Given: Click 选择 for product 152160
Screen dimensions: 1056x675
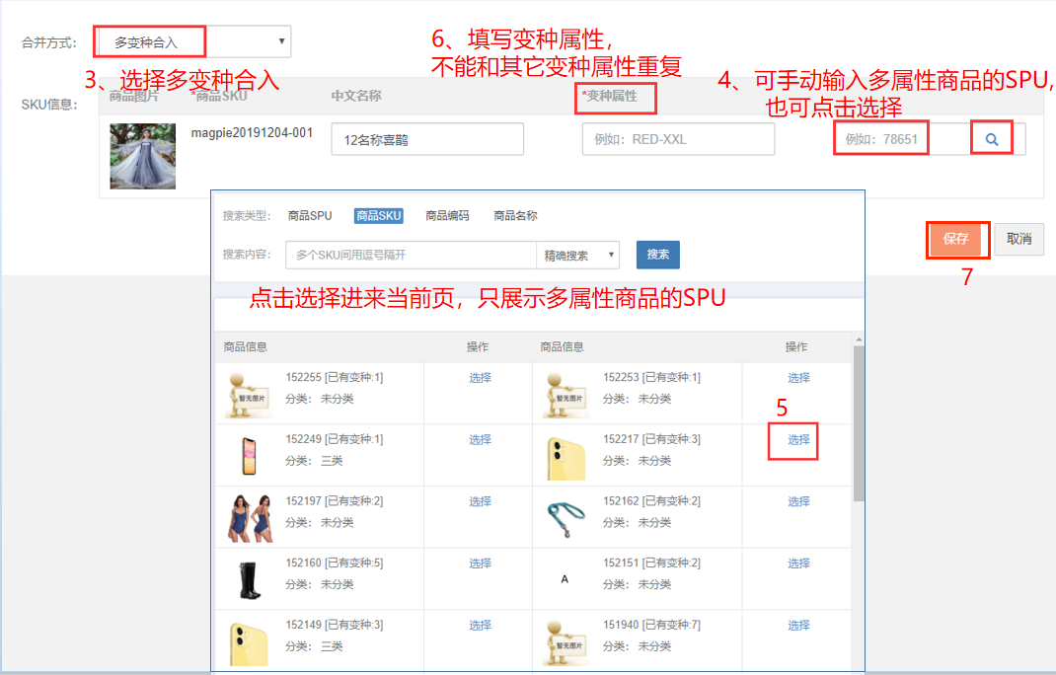Looking at the screenshot, I should click(481, 563).
